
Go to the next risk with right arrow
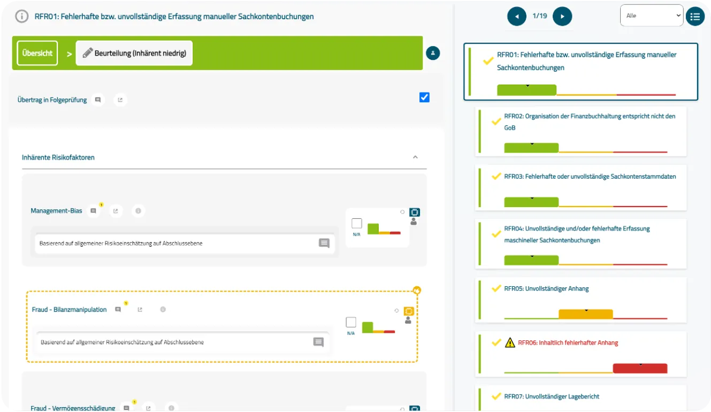[562, 16]
